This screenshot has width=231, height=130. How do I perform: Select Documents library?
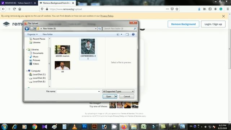[x=36, y=53]
